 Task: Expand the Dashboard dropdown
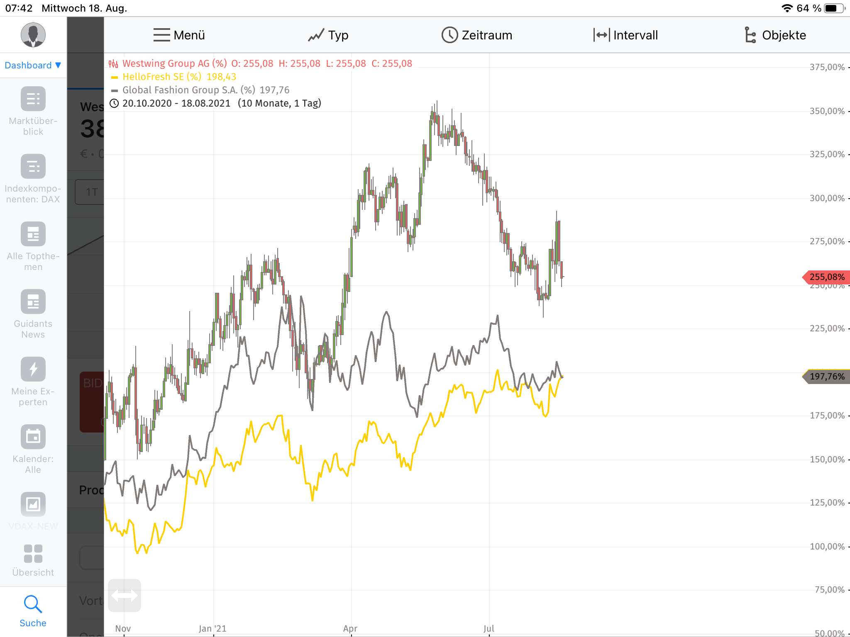coord(33,65)
